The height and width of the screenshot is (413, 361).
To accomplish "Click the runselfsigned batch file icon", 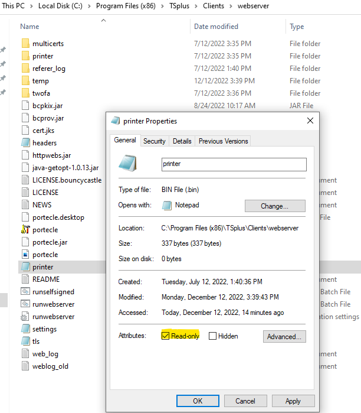I will [x=25, y=292].
